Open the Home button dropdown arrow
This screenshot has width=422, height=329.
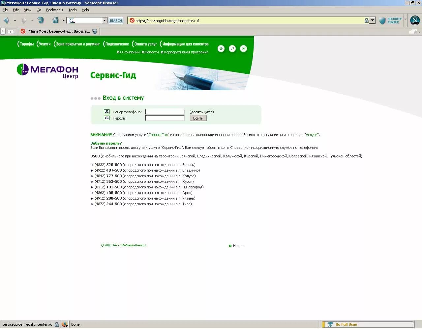(64, 20)
